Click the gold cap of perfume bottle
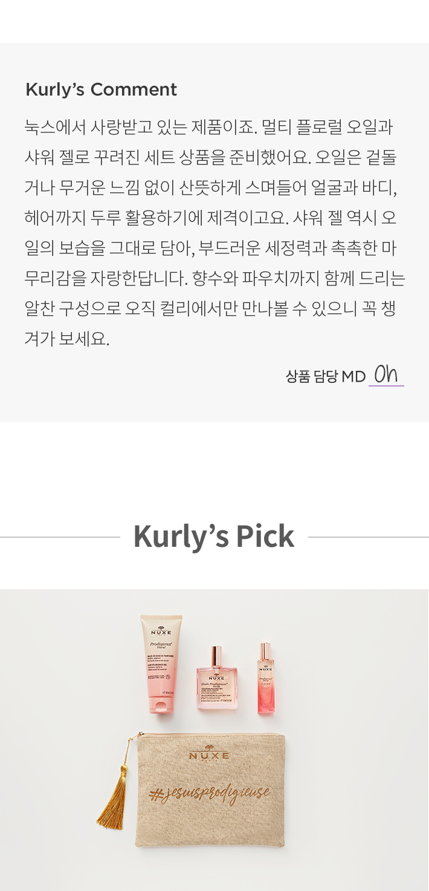Image resolution: width=429 pixels, height=891 pixels. point(266,652)
